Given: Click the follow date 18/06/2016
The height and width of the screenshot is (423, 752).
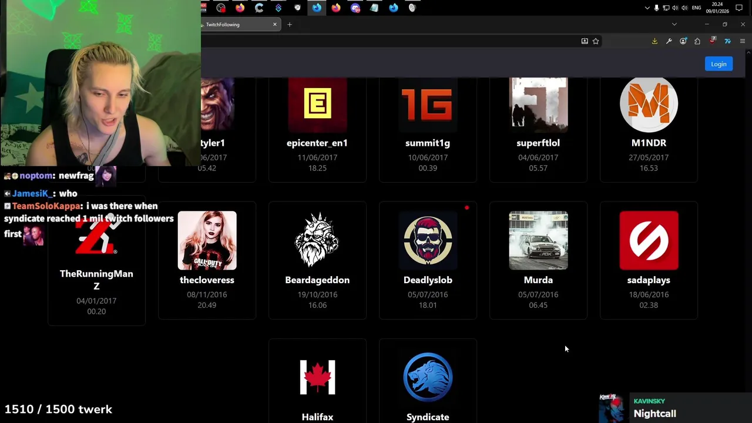Looking at the screenshot, I should [x=649, y=294].
